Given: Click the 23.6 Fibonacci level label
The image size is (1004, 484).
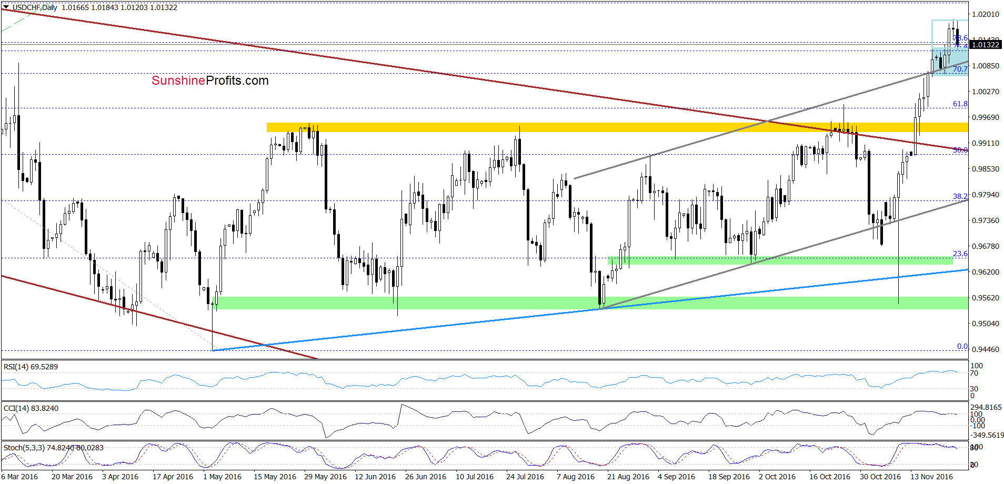Looking at the screenshot, I should tap(960, 254).
